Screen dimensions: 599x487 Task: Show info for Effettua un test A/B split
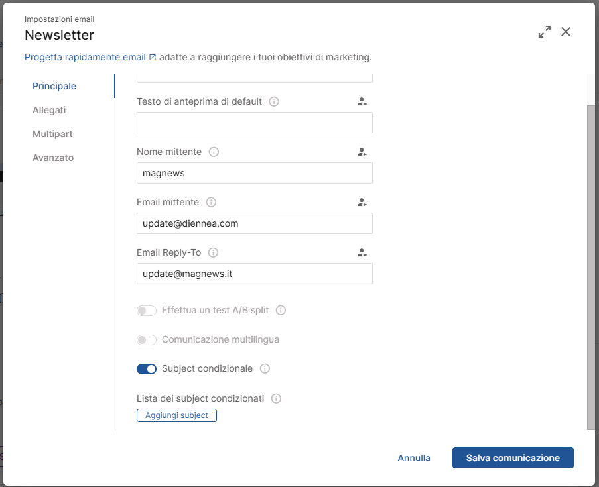pyautogui.click(x=281, y=310)
